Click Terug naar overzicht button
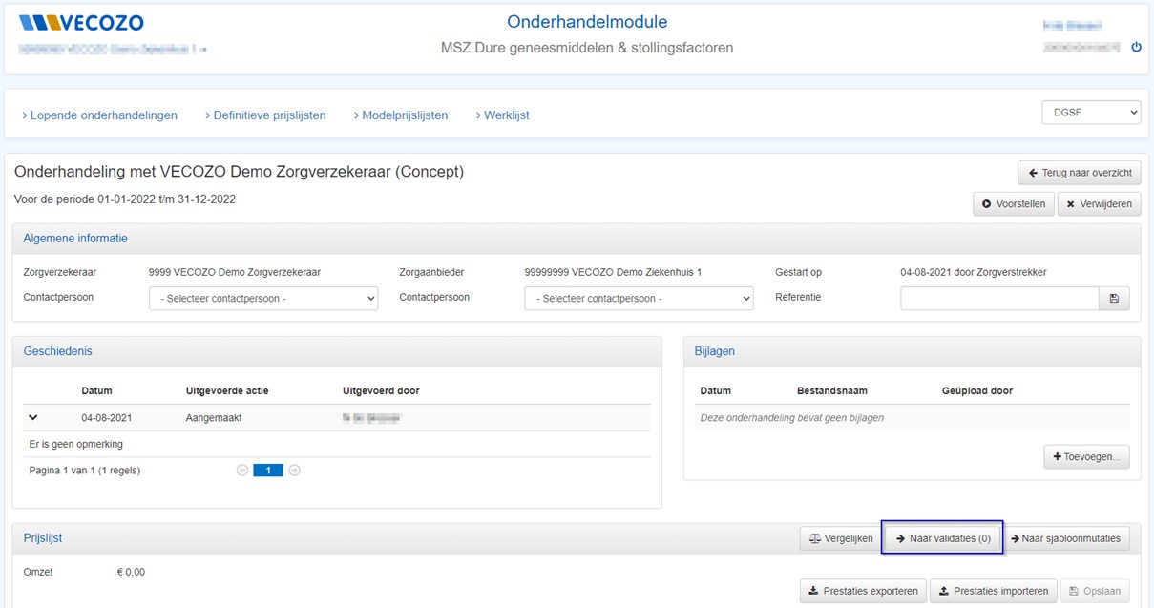 click(x=1080, y=173)
